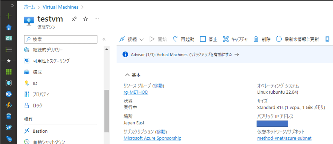Focus the 検索 menu search box
Screen dimensions: 333x144
[61, 39]
